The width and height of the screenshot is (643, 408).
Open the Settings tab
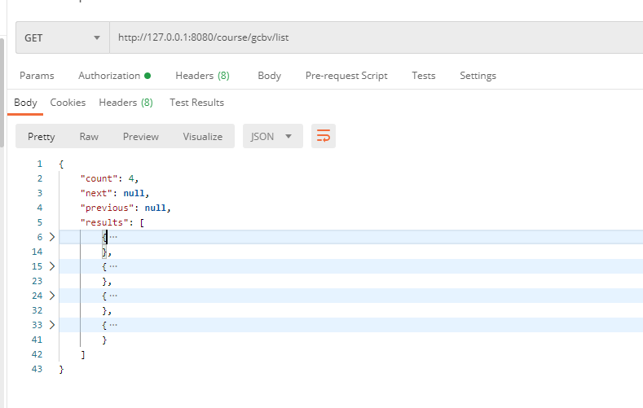478,76
